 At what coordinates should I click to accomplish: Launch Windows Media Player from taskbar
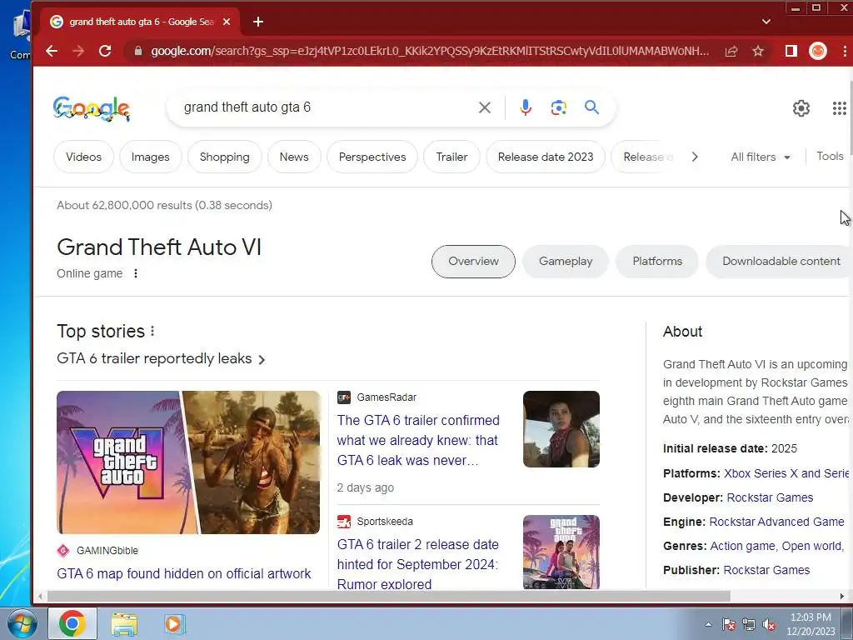tap(175, 623)
